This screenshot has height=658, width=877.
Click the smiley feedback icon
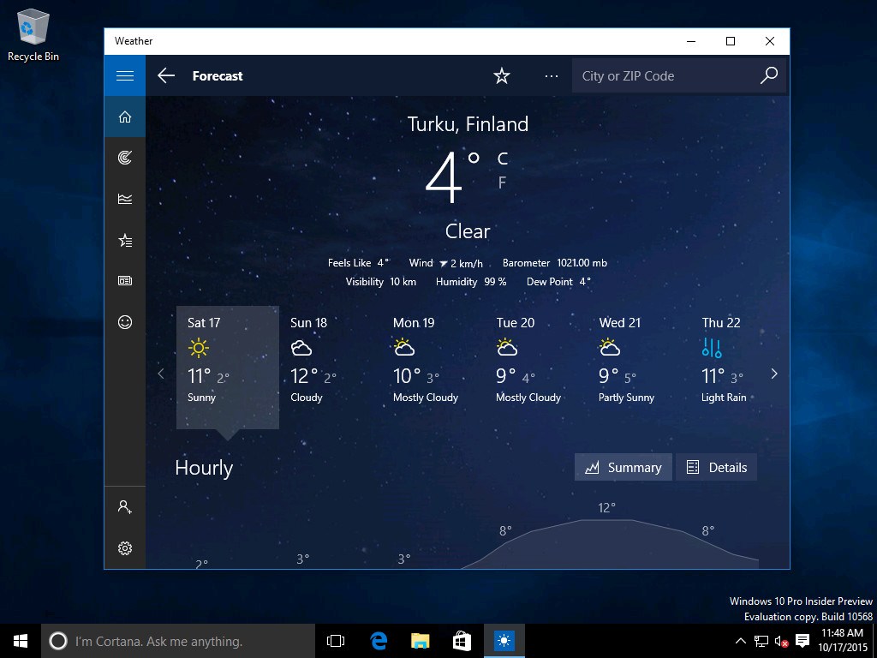(x=125, y=322)
